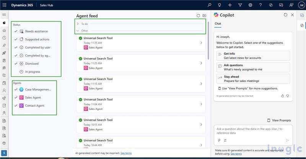The image size is (306, 159).
Task: Click thumbs down on Copilot response
Action: click(288, 96)
